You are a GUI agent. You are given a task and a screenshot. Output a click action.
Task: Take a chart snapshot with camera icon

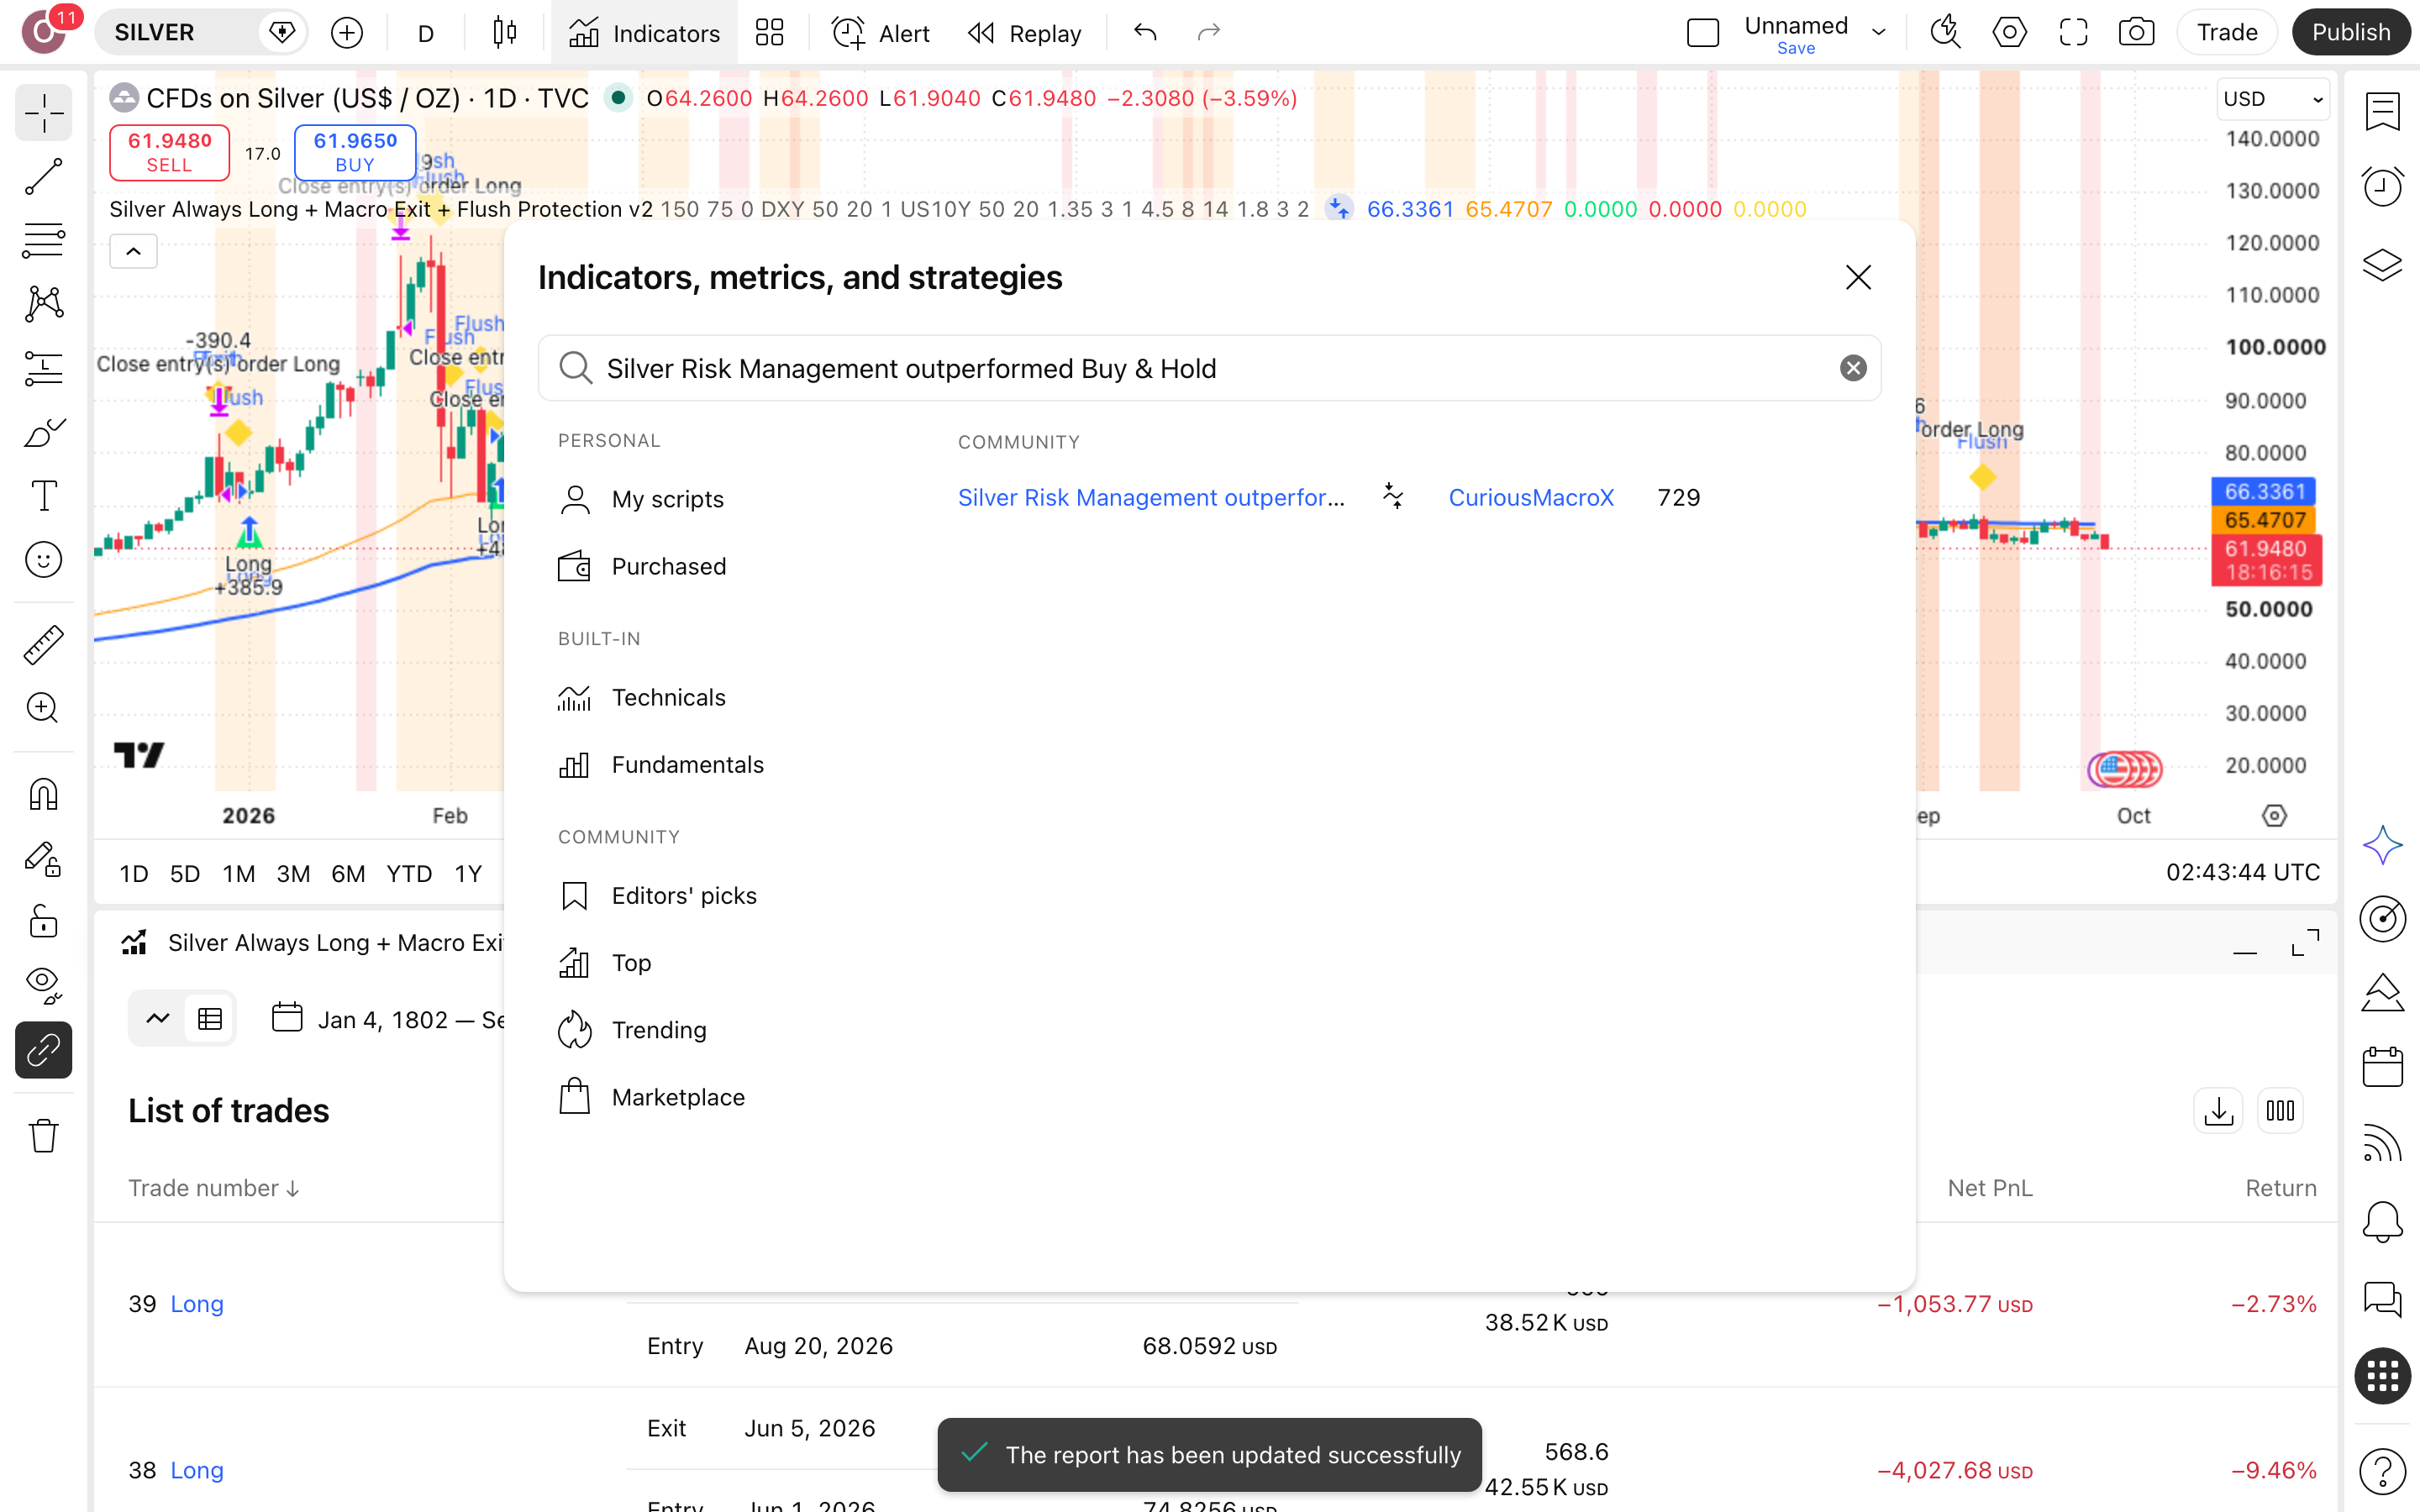pos(2136,33)
